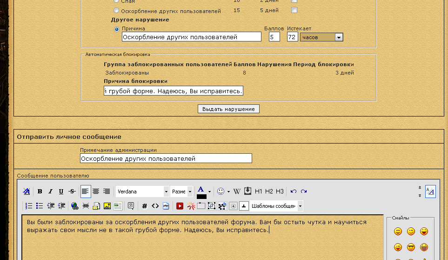
Task: Insert a YouTube video tag
Action: click(x=180, y=205)
